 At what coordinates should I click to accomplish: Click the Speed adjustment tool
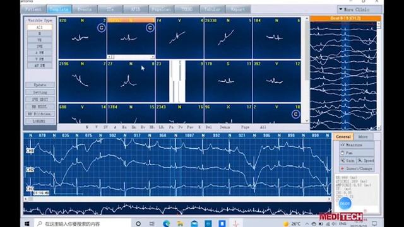pyautogui.click(x=365, y=161)
